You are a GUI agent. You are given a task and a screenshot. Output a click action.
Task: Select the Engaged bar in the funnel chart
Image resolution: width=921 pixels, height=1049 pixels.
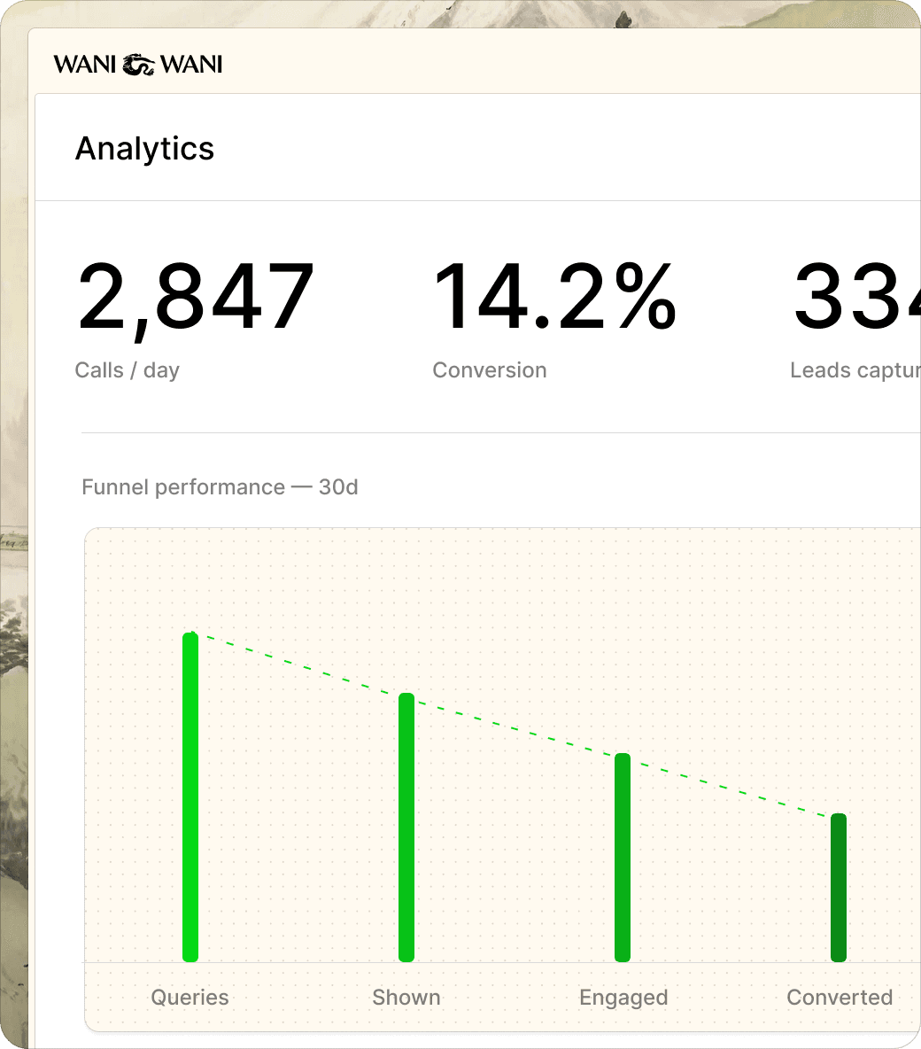(x=623, y=855)
